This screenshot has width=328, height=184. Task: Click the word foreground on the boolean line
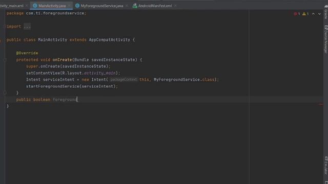(x=65, y=100)
